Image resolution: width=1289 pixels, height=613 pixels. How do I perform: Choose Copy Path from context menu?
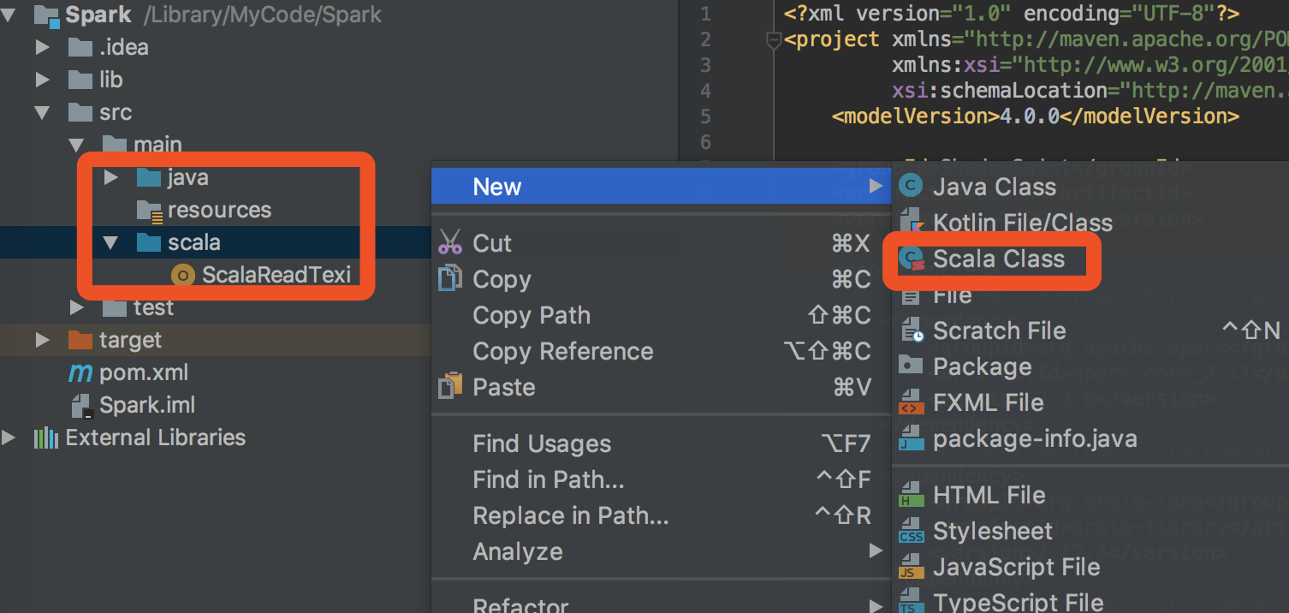click(660, 315)
